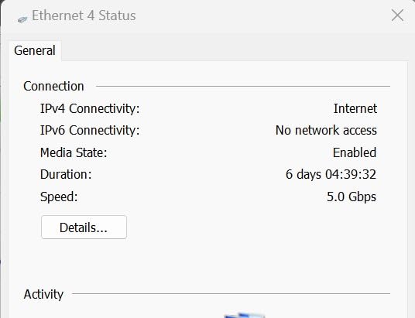This screenshot has width=415, height=318.
Task: Click the No network access value
Action: (x=326, y=130)
